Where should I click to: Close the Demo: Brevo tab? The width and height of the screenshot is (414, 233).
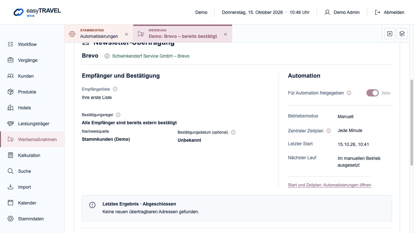(225, 34)
